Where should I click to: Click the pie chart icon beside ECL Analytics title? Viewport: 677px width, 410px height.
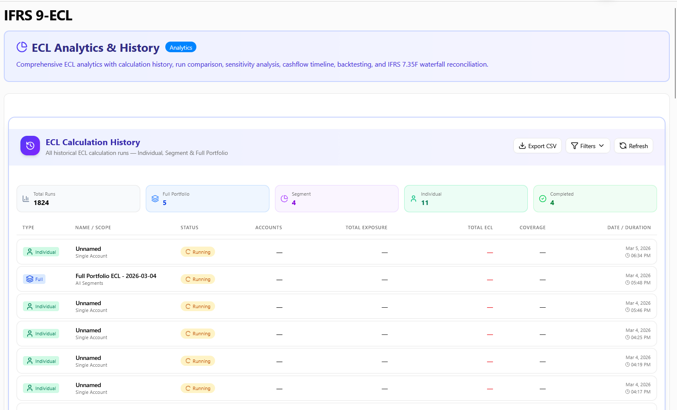point(22,47)
